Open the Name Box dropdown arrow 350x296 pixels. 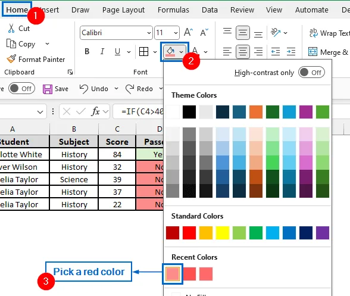40,112
